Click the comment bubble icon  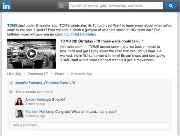11,92
